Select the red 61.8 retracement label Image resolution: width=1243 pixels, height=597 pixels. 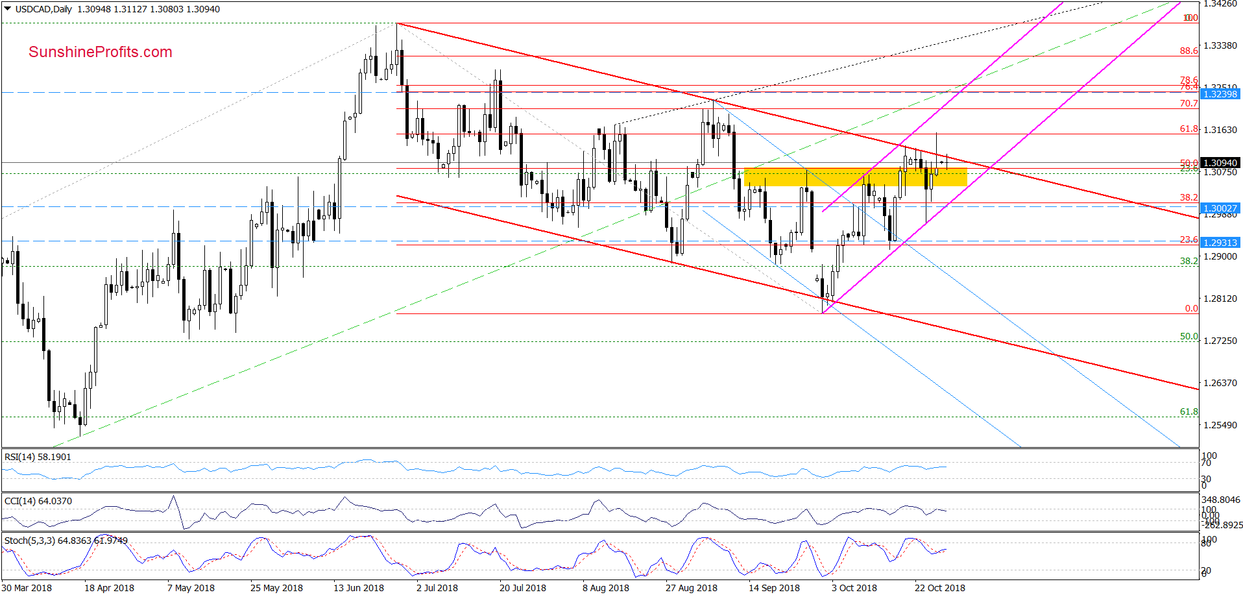click(1189, 129)
